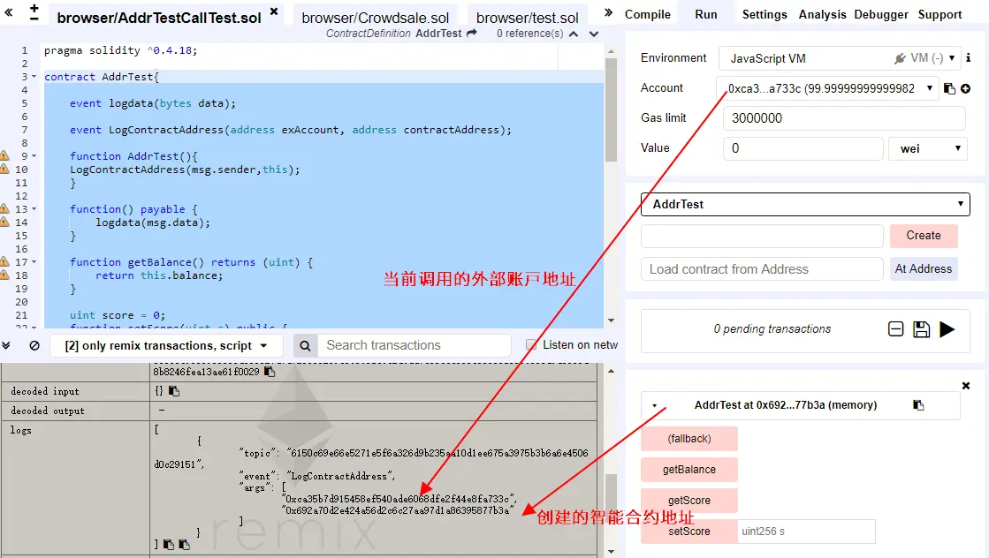Create a new account with the plus icon
The width and height of the screenshot is (989, 558).
[x=966, y=89]
